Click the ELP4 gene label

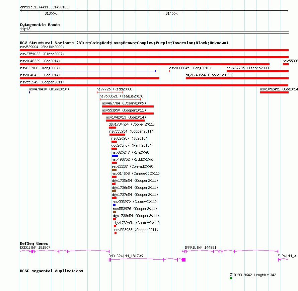288,256
